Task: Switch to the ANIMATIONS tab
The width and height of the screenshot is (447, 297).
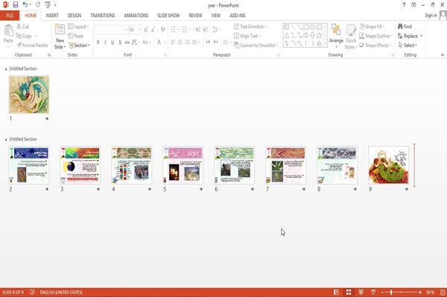Action: tap(136, 16)
